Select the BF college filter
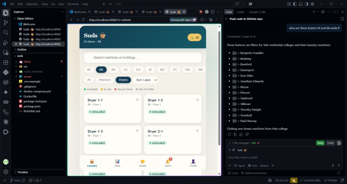The width and height of the screenshot is (347, 184). coord(89,70)
